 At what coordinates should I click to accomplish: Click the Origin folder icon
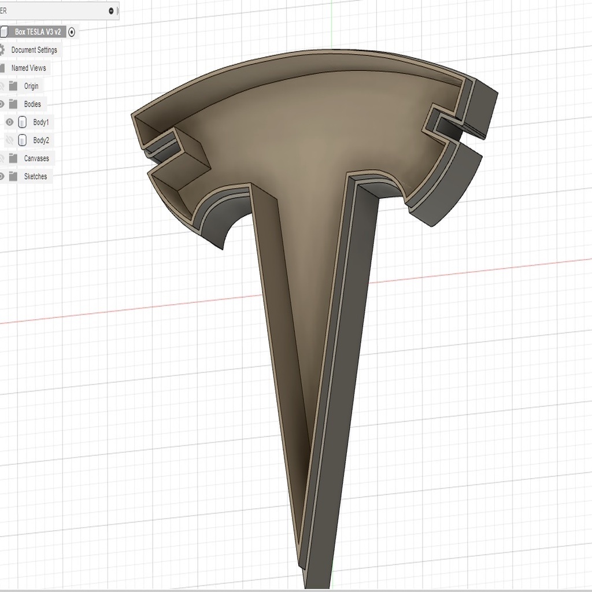tap(13, 86)
